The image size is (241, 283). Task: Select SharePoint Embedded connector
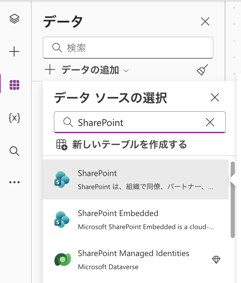136,219
